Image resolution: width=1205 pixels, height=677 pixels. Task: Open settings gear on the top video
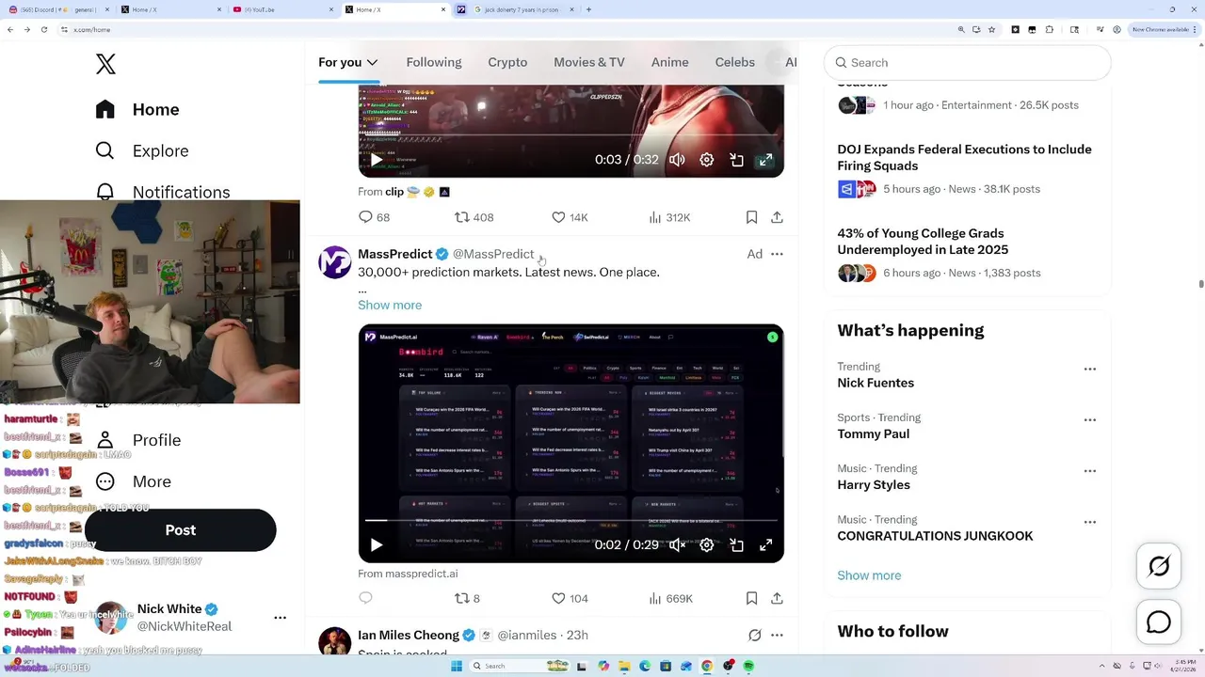[707, 160]
